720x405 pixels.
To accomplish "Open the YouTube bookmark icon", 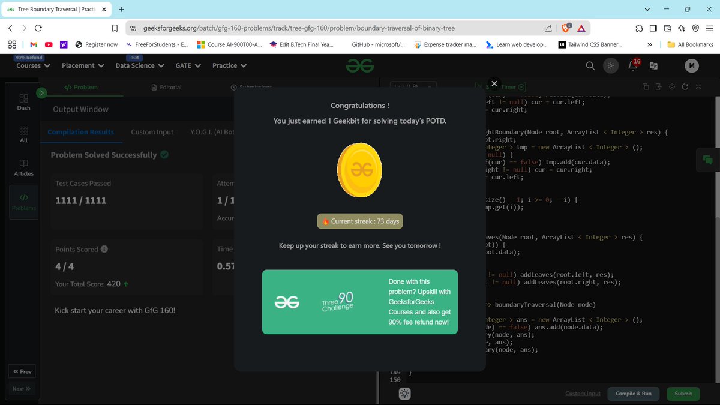I will point(49,44).
